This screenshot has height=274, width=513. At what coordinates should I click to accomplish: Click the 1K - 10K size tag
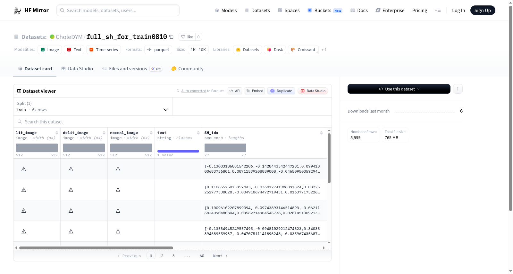pyautogui.click(x=198, y=50)
